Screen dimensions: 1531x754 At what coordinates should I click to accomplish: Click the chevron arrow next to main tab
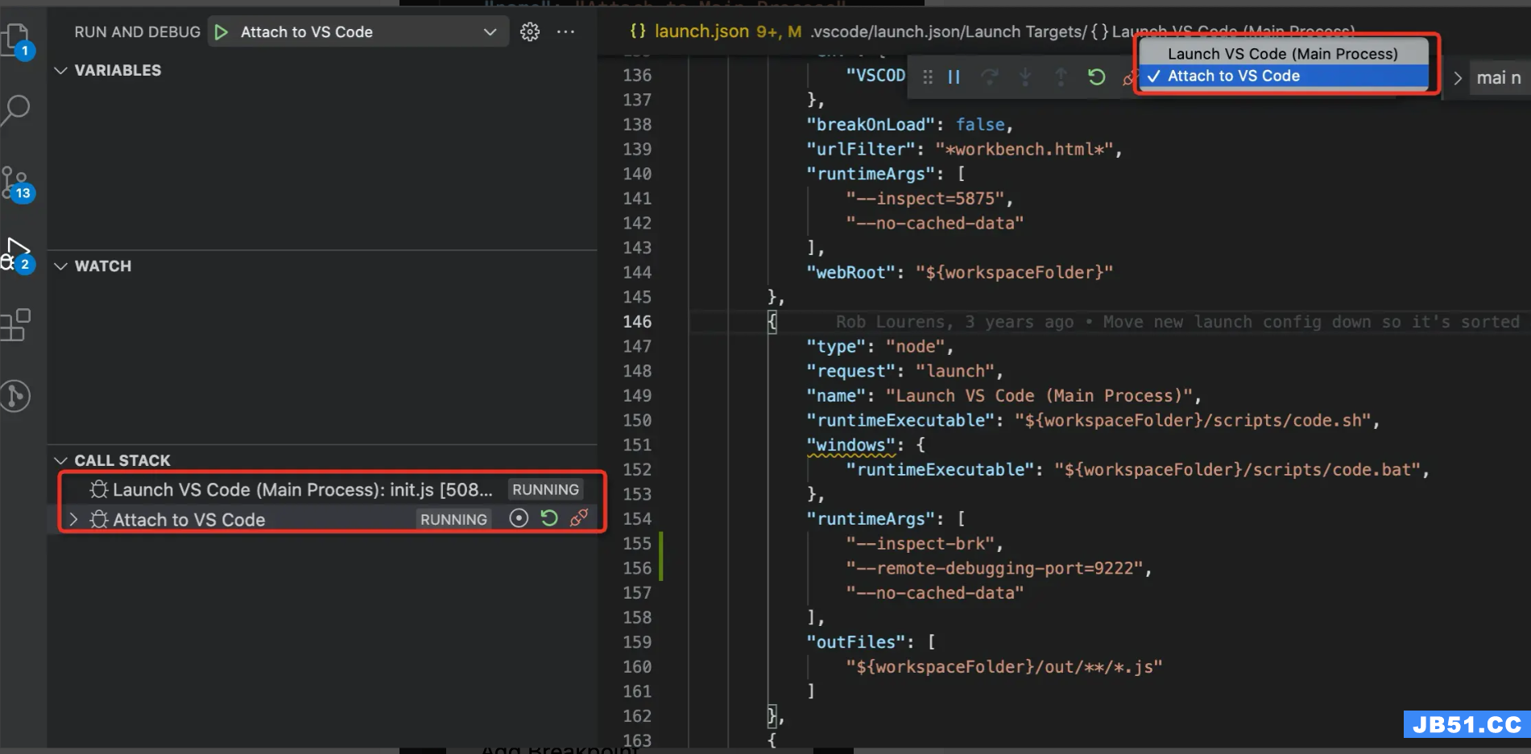pyautogui.click(x=1457, y=78)
